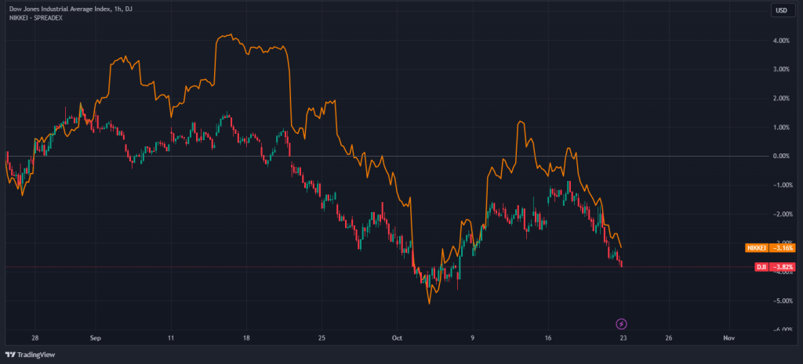The height and width of the screenshot is (364, 803).
Task: Select the NIKKEI price label tag
Action: [757, 248]
